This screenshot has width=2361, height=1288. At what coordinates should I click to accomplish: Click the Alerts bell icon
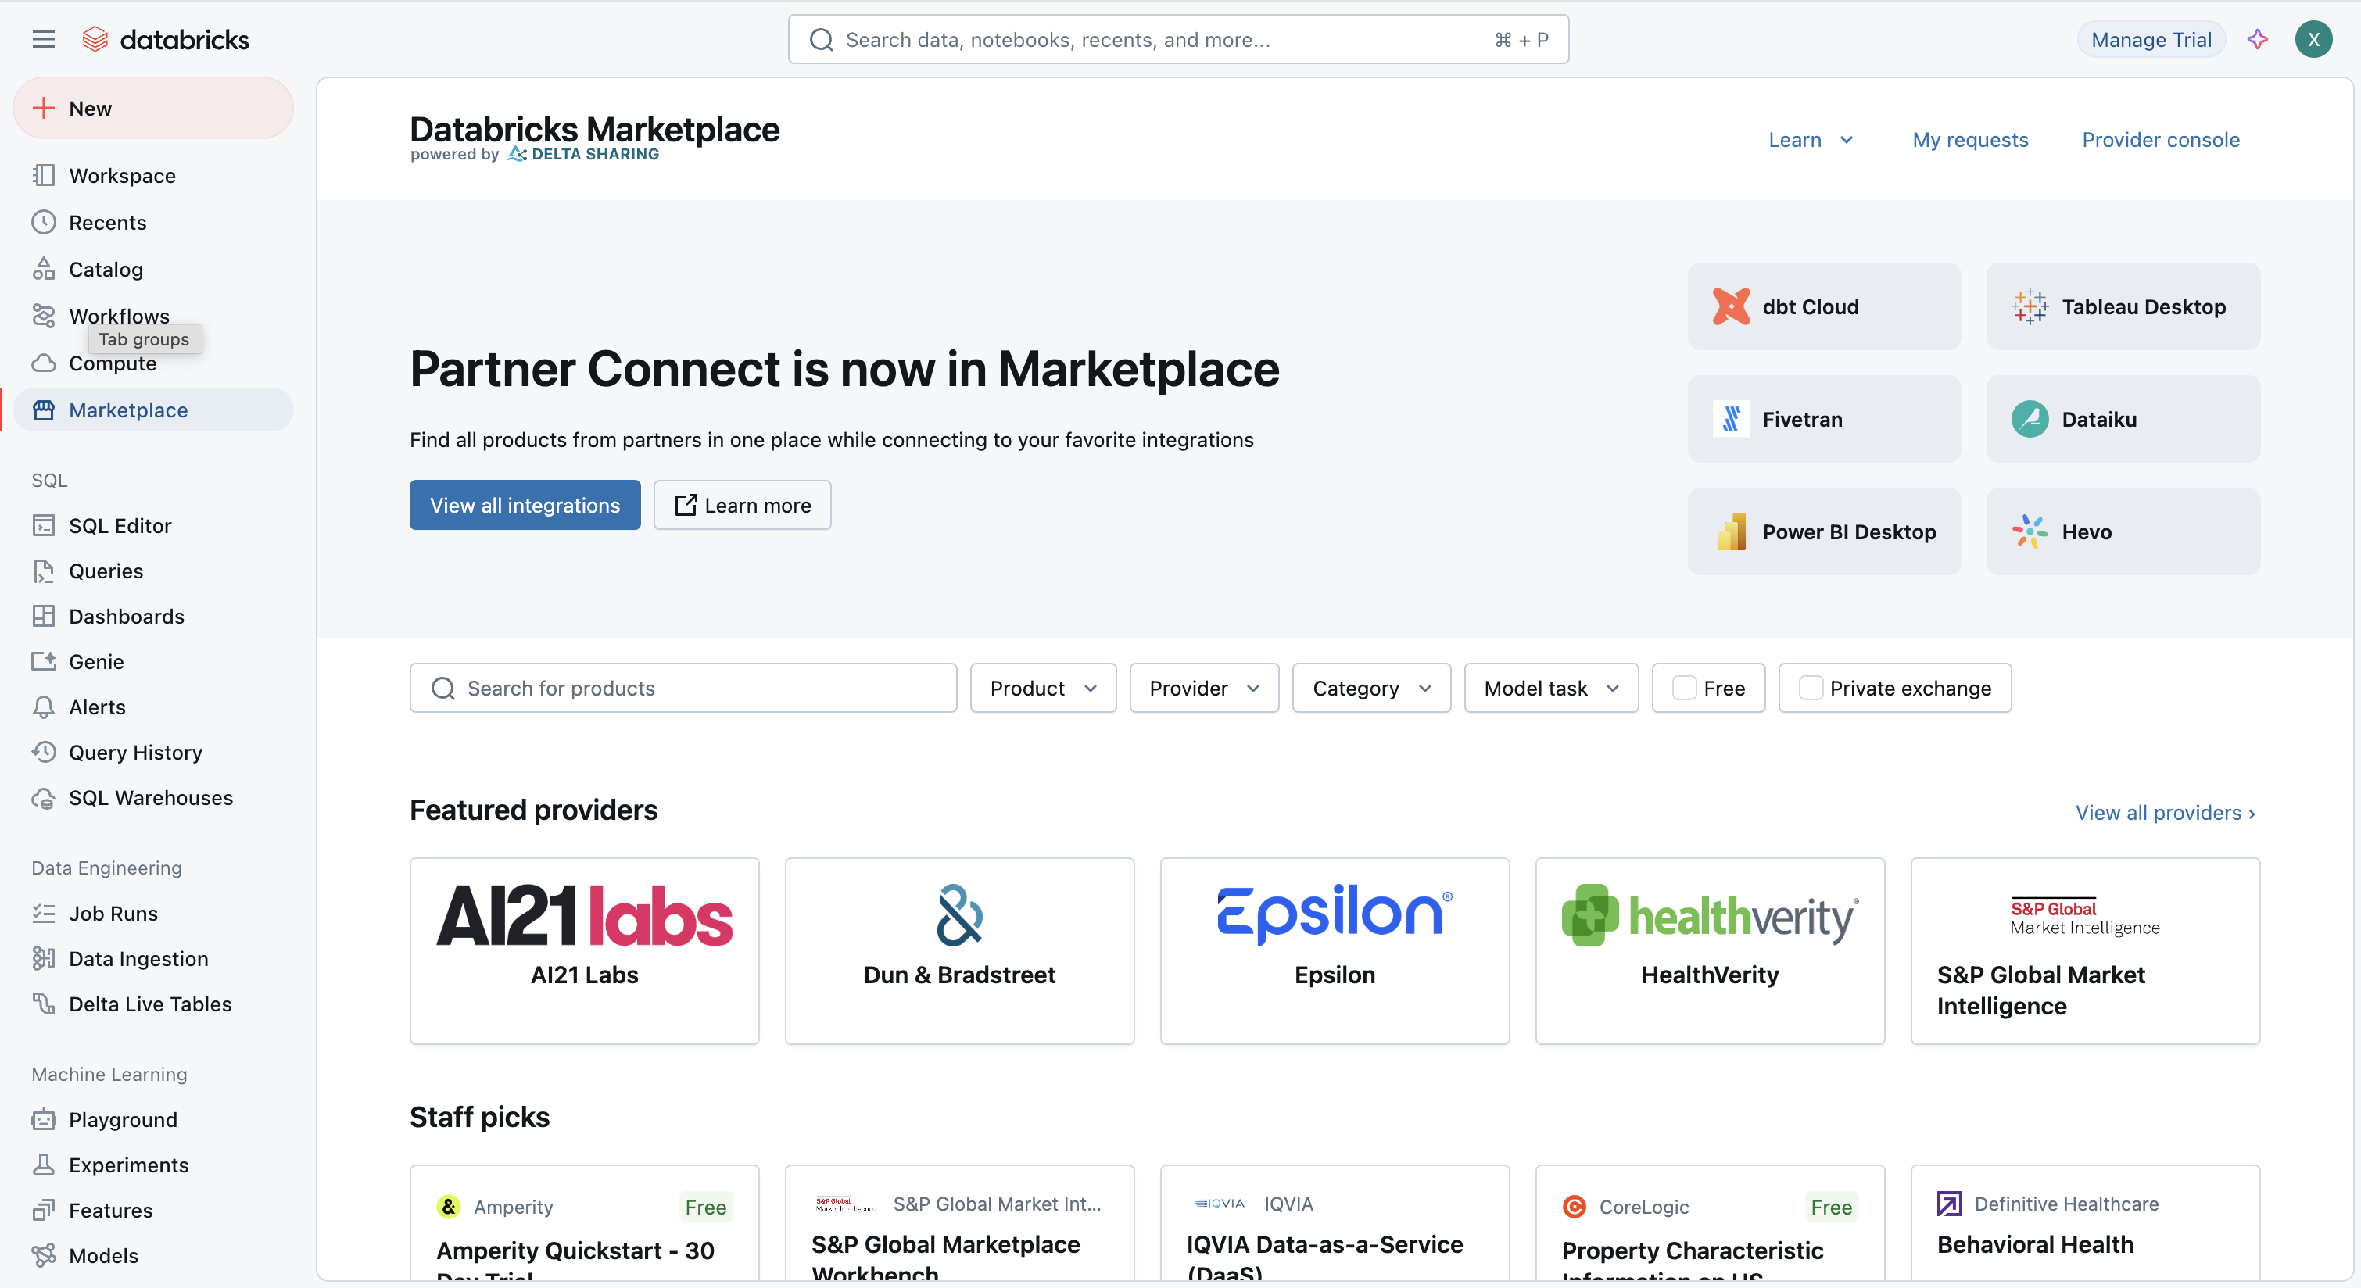click(44, 707)
